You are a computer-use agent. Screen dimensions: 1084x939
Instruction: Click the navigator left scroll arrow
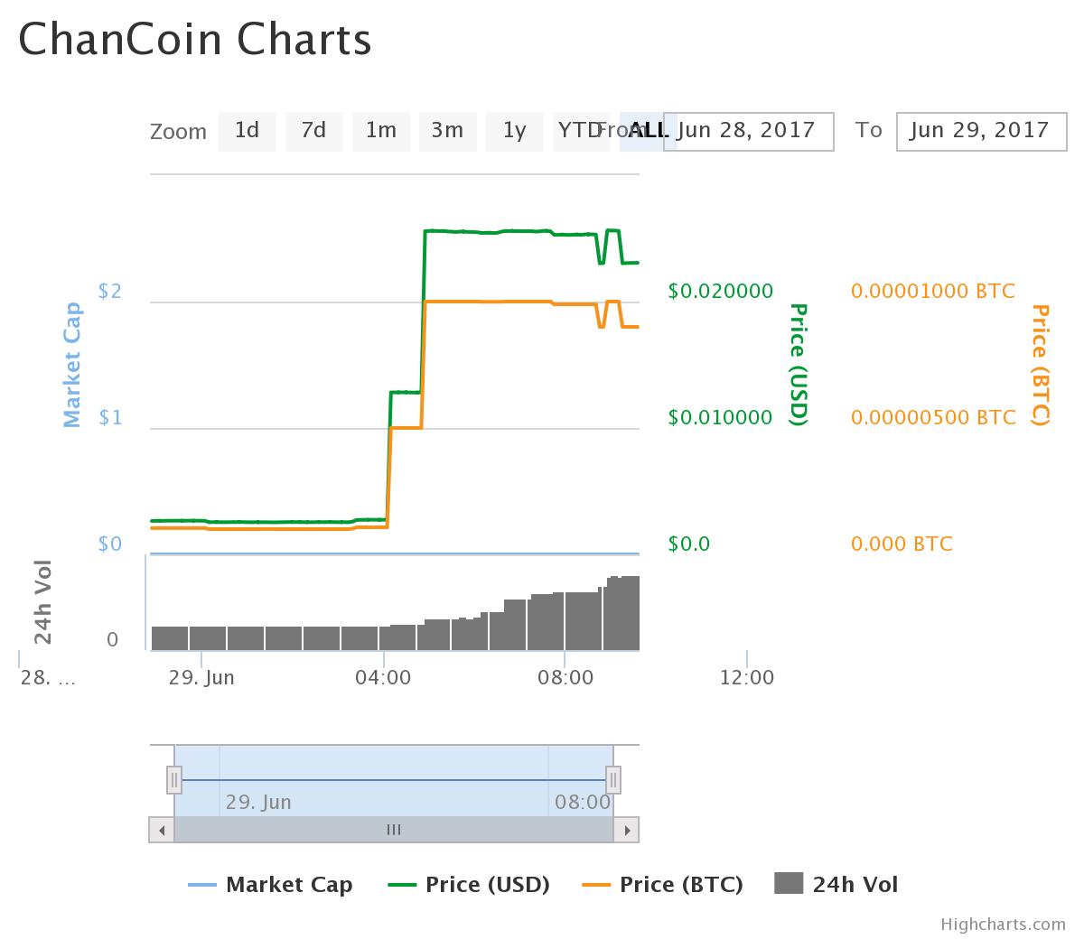click(160, 829)
